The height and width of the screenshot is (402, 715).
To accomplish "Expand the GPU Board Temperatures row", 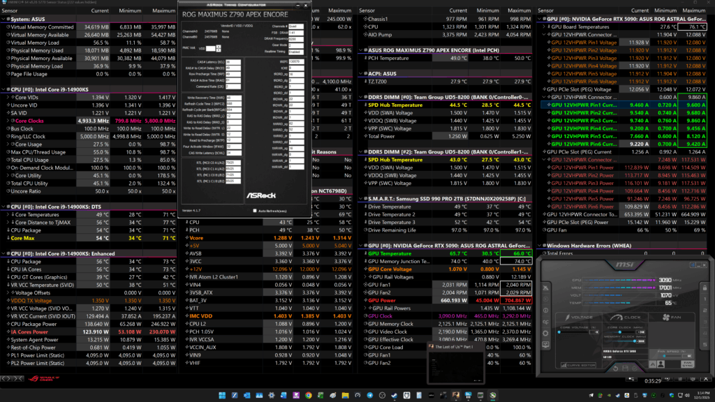I will click(544, 27).
